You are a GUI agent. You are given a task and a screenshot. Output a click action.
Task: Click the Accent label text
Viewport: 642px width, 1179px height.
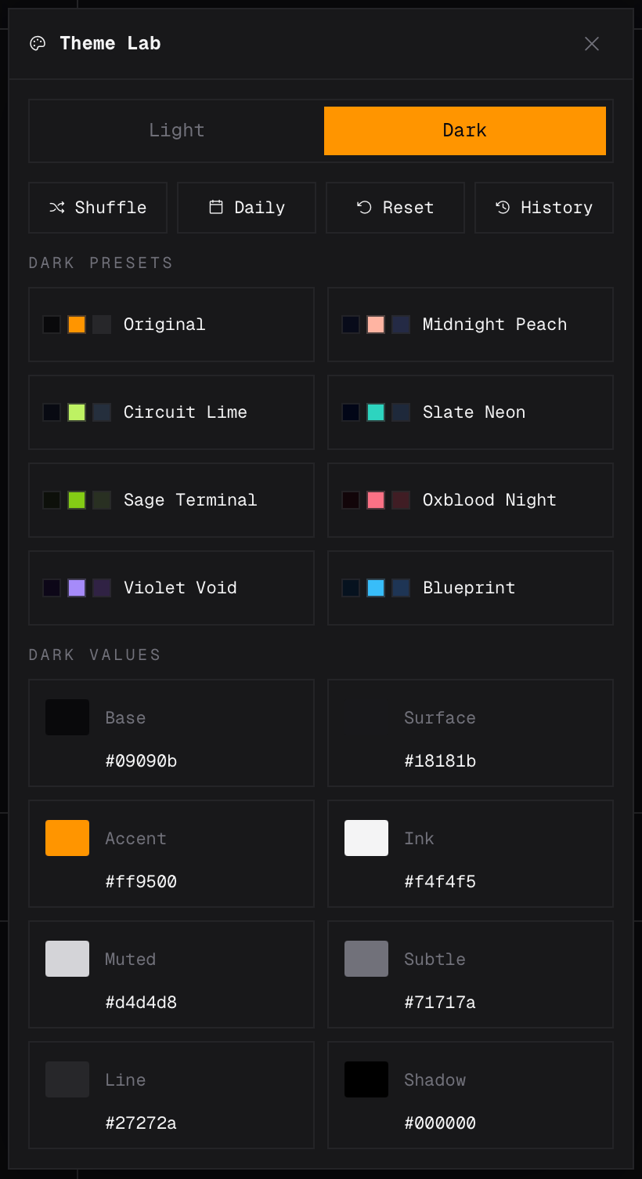(136, 839)
